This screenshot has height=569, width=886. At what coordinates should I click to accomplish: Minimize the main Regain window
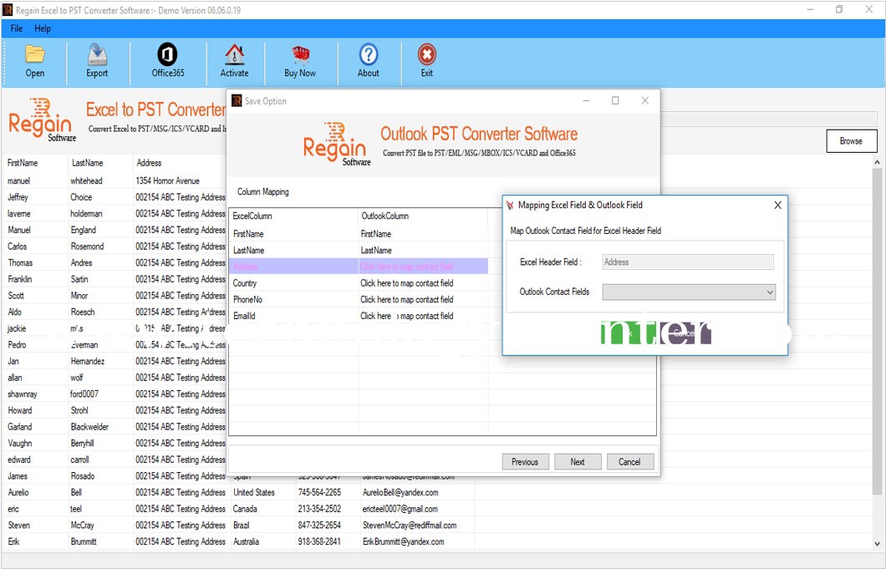point(810,9)
